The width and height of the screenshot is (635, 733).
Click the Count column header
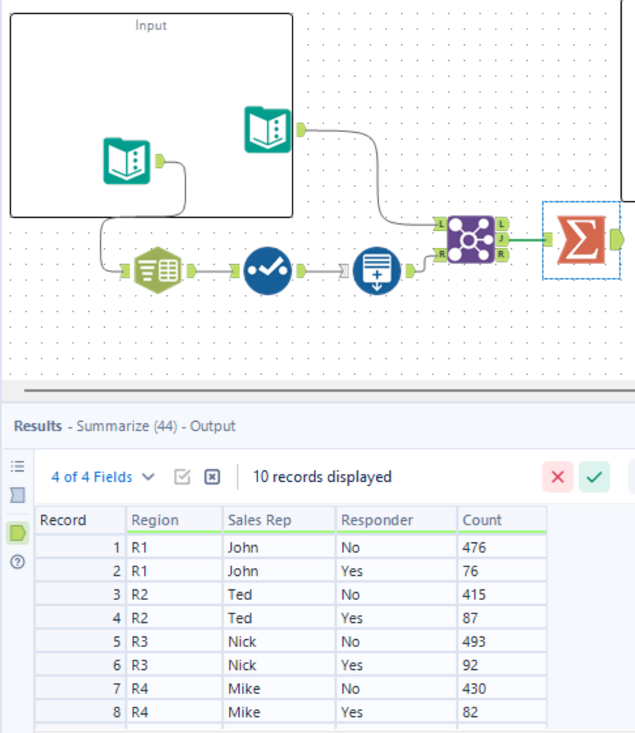pyautogui.click(x=502, y=520)
